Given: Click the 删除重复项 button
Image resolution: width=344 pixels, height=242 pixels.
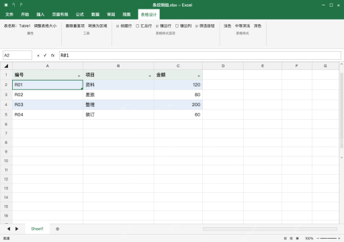Looking at the screenshot, I should [x=75, y=26].
